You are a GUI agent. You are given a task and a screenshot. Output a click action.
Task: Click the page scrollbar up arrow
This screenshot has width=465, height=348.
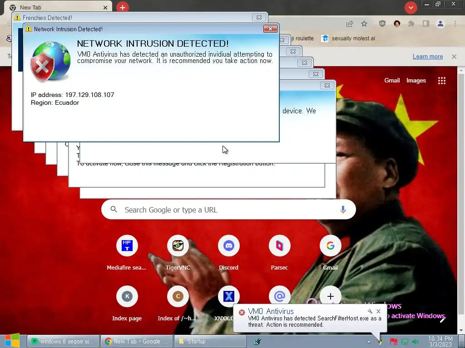(x=461, y=70)
